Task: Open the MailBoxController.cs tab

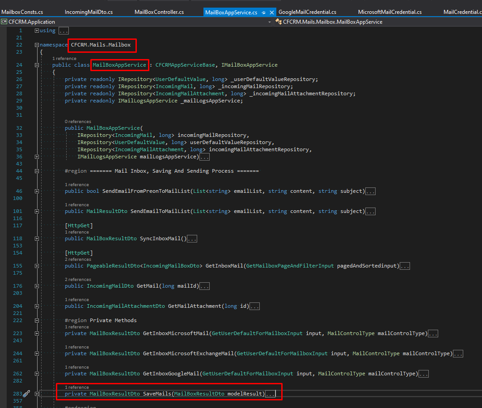Action: (x=159, y=12)
